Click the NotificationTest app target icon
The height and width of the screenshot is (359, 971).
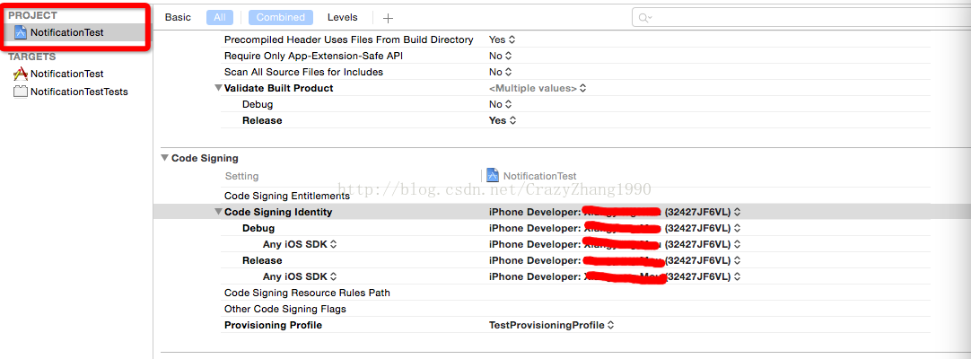coord(21,74)
